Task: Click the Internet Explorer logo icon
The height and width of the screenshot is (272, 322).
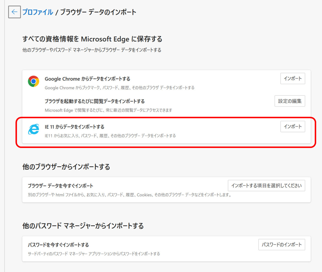Action: pyautogui.click(x=33, y=129)
